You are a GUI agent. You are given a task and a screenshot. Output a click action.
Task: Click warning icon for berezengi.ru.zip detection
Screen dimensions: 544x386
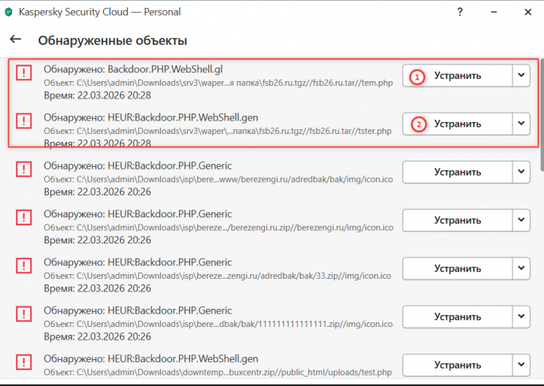[x=24, y=220]
